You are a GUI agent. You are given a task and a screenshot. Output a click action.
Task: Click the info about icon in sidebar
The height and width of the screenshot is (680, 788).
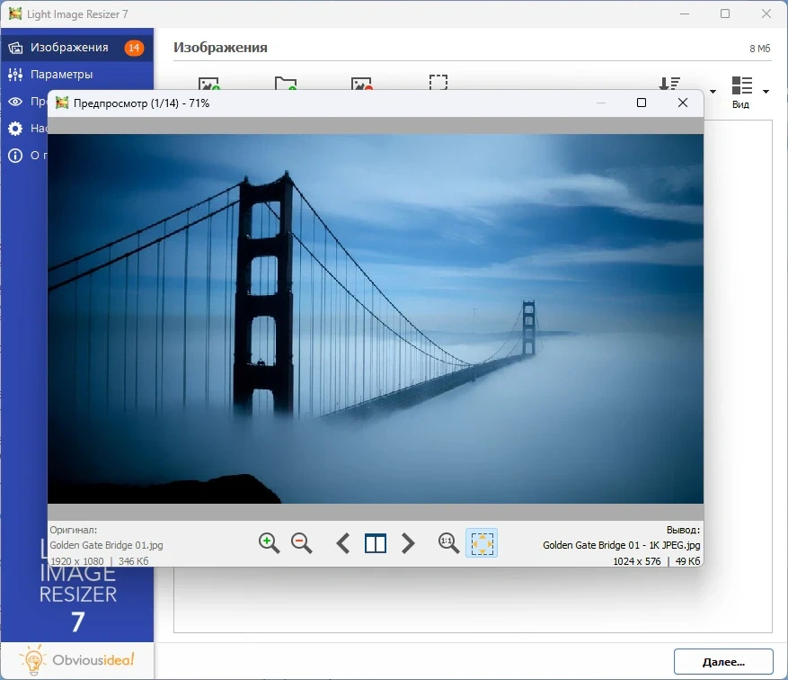[15, 156]
